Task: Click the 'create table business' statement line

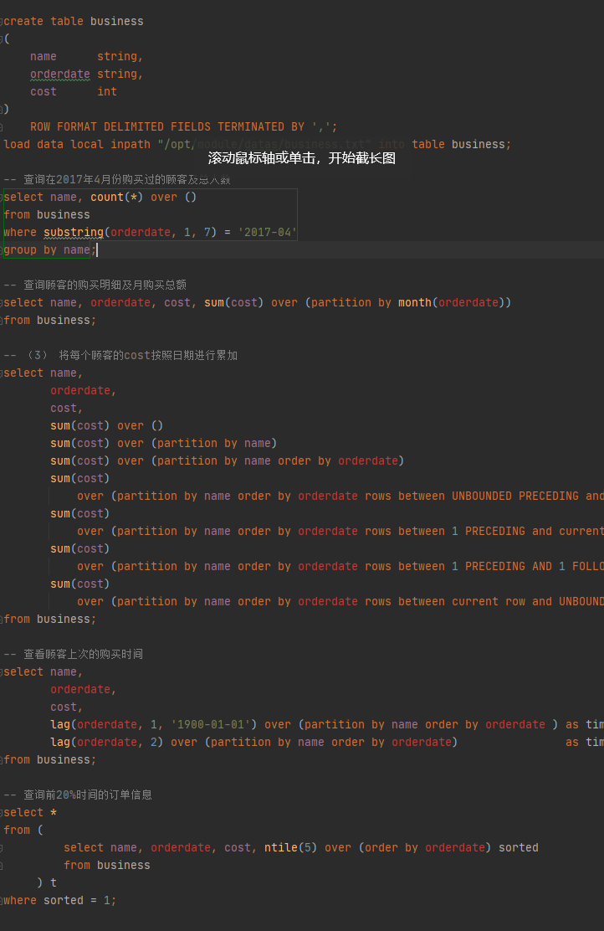Action: [x=74, y=22]
